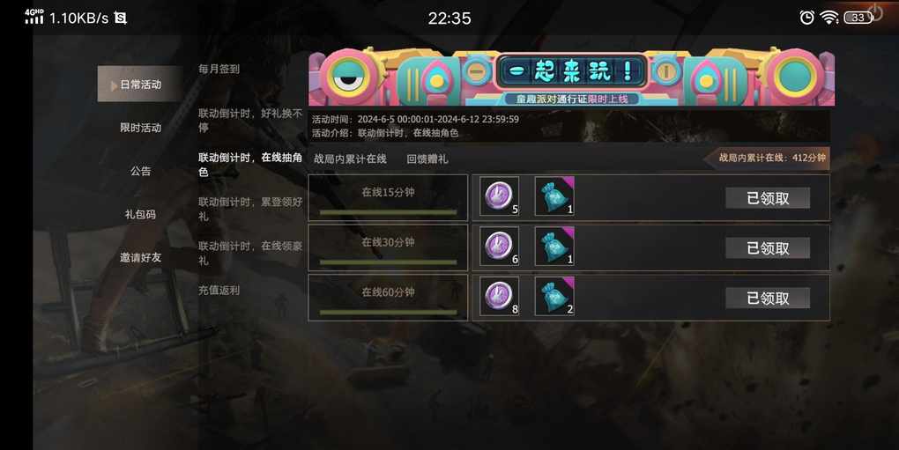Tap the 一起来玩 event banner
The width and height of the screenshot is (899, 450).
pyautogui.click(x=572, y=77)
